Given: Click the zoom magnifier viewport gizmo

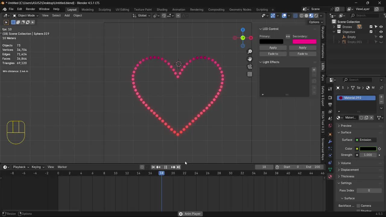Looking at the screenshot, I should tap(250, 52).
